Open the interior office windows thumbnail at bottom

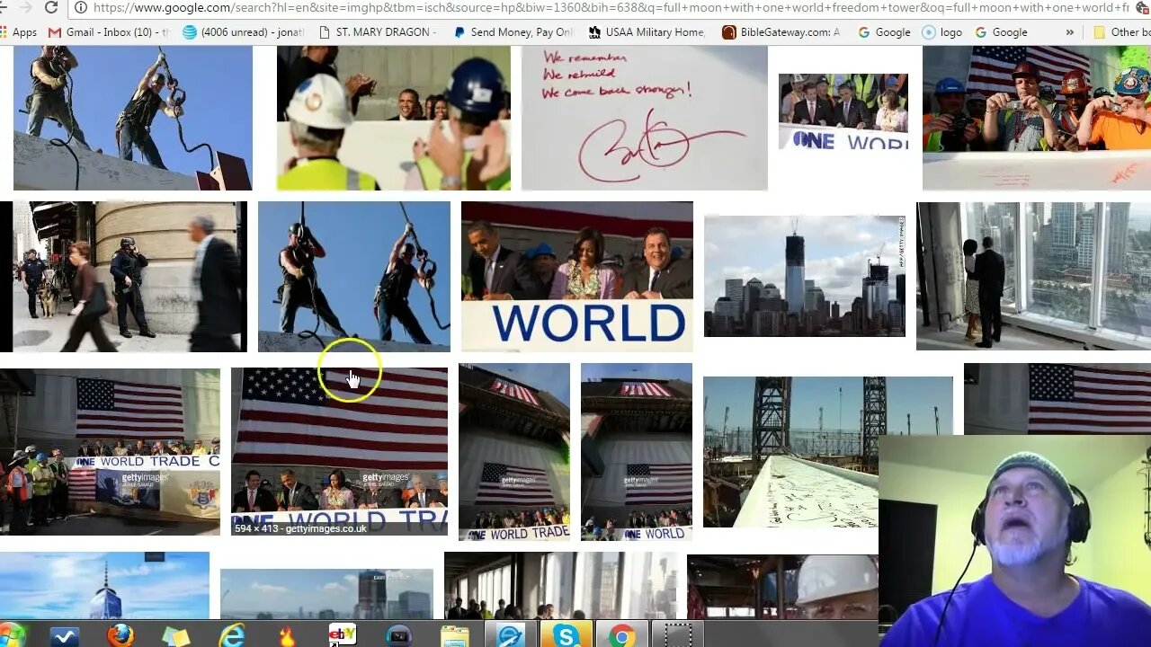(x=560, y=586)
